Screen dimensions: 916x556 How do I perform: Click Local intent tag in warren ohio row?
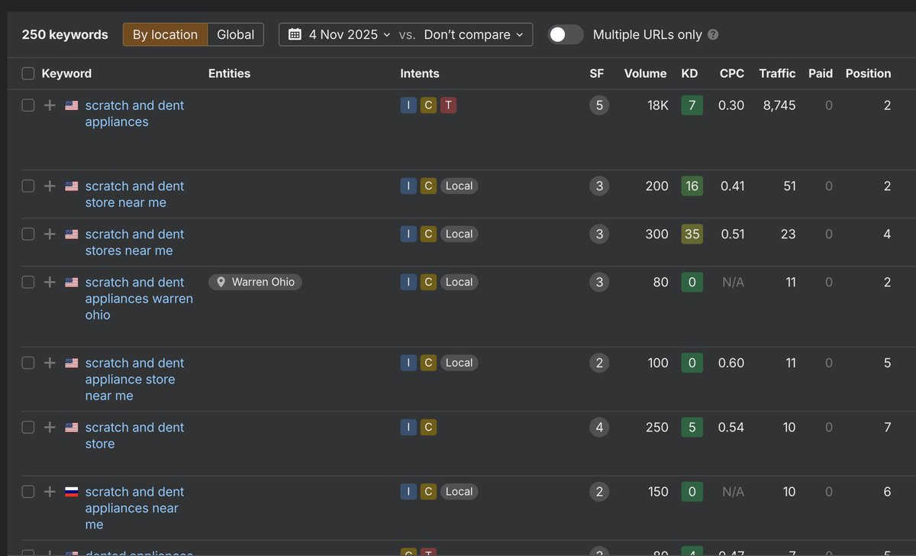point(459,282)
